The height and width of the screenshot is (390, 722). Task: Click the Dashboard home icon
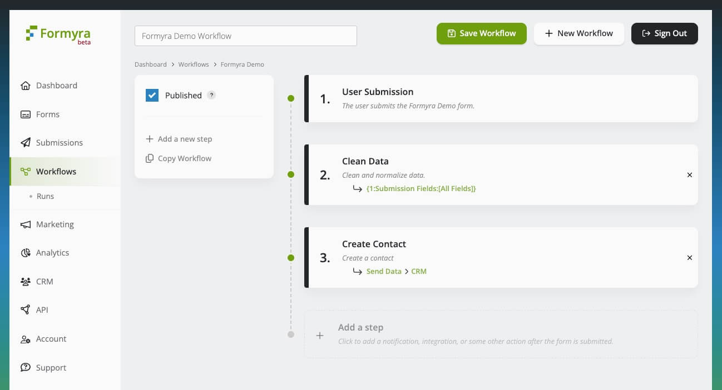point(26,86)
